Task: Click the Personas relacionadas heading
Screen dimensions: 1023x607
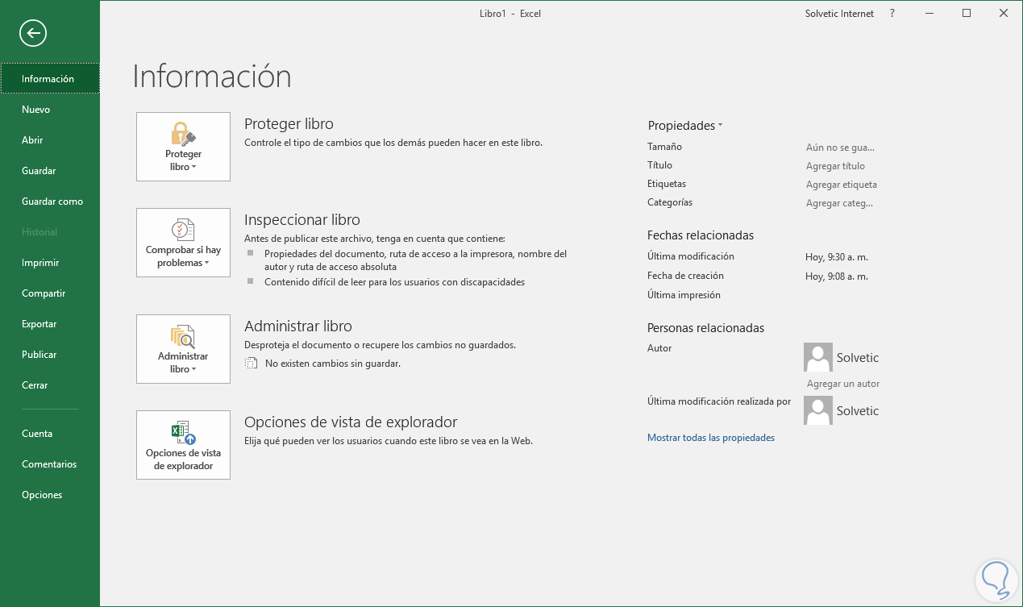Action: click(x=705, y=328)
